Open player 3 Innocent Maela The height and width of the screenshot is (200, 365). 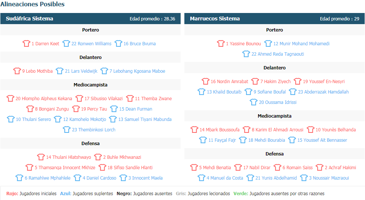click(146, 178)
